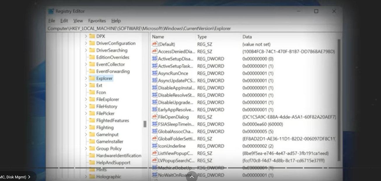Click the values pane vertical scrollbar
This screenshot has width=381, height=181.
coord(339,100)
